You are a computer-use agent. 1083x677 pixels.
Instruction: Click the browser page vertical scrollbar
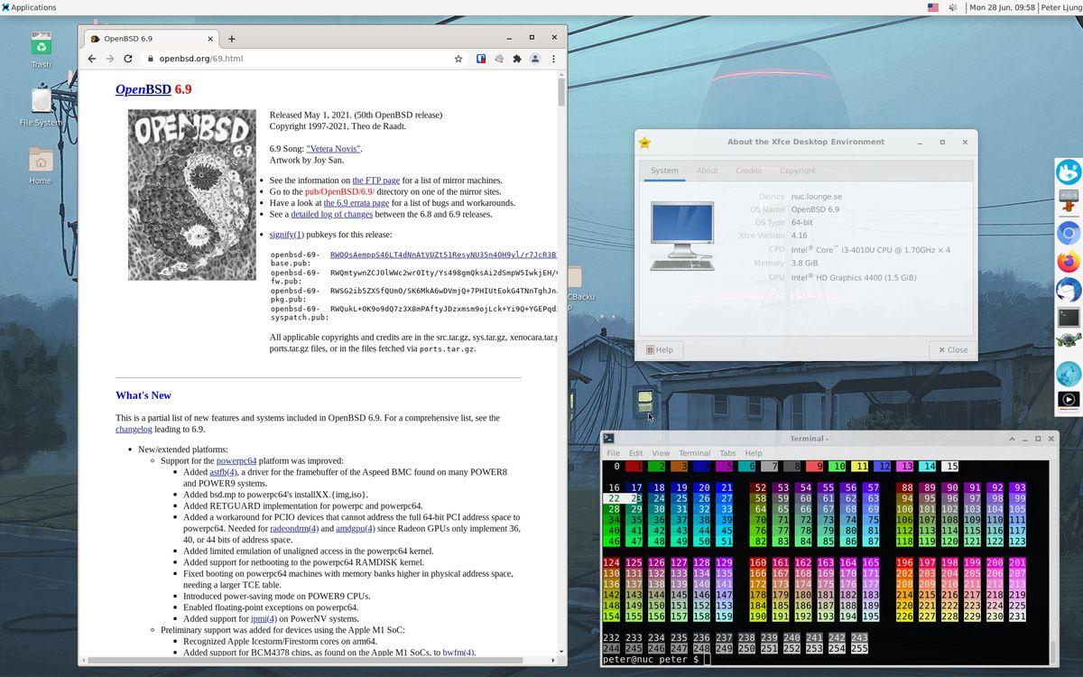[x=561, y=361]
